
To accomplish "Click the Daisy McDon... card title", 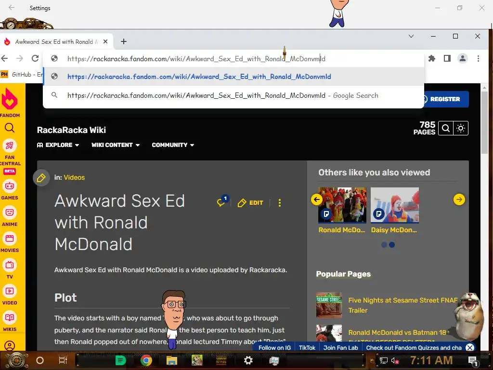I will [x=394, y=230].
